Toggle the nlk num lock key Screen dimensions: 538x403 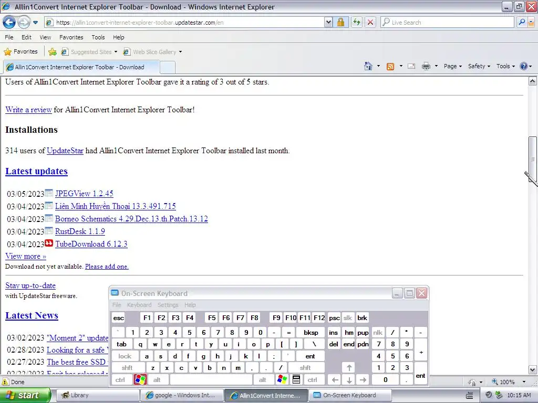coord(377,332)
